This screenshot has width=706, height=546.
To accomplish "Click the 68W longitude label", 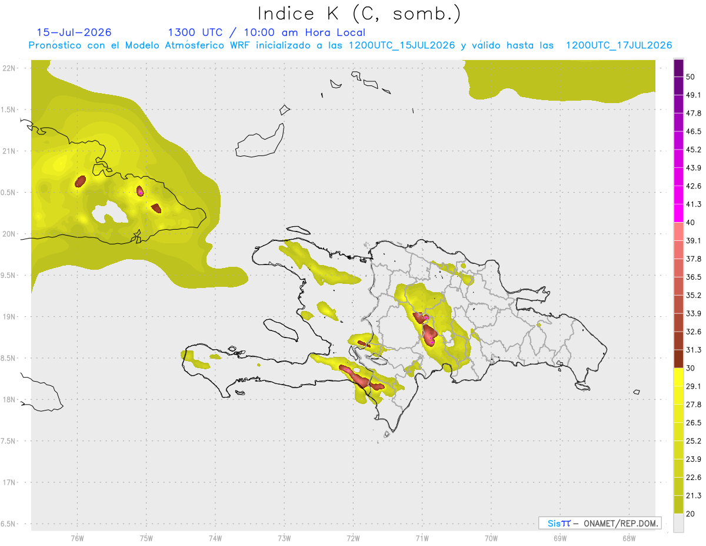I will pyautogui.click(x=629, y=538).
